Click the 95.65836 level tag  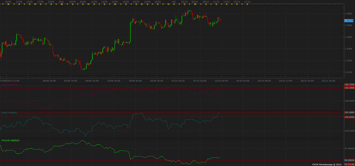tap(349, 160)
